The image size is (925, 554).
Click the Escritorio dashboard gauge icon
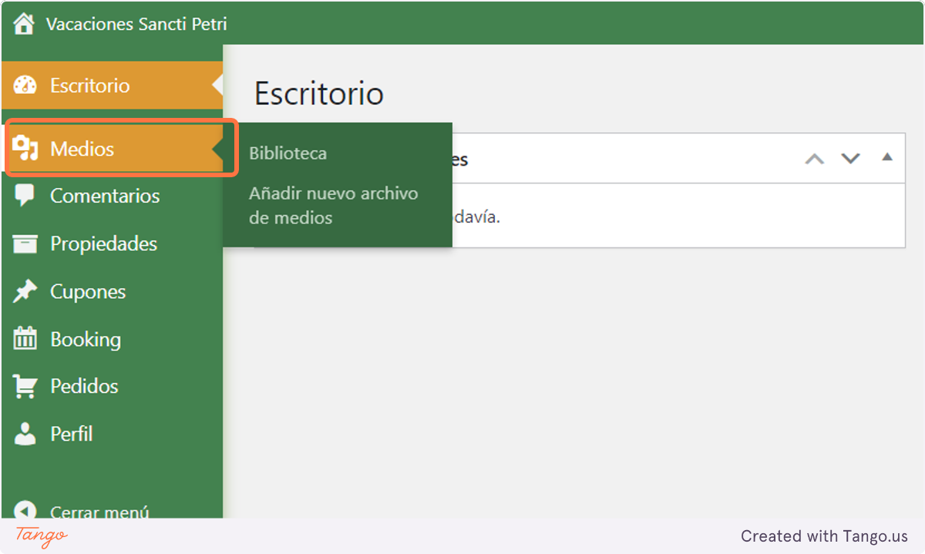[25, 86]
